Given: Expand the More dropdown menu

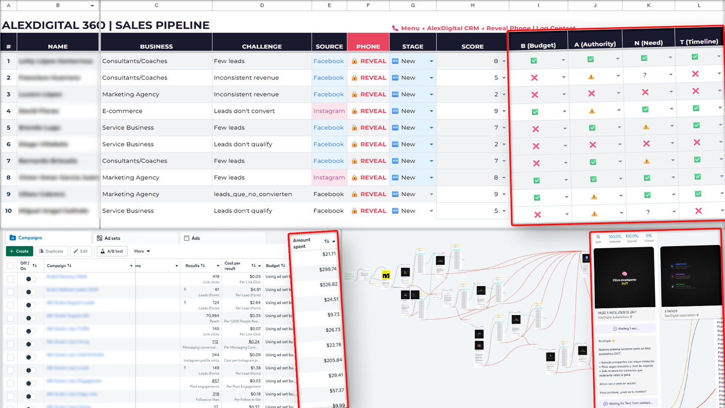Looking at the screenshot, I should pyautogui.click(x=142, y=251).
